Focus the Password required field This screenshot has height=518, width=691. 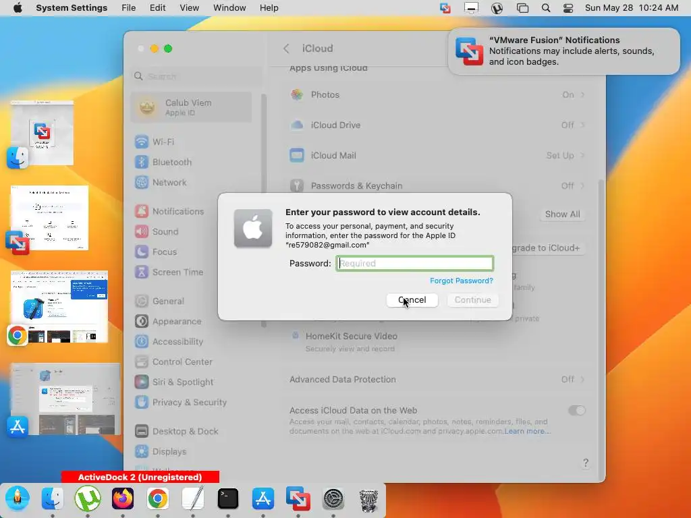pos(415,264)
